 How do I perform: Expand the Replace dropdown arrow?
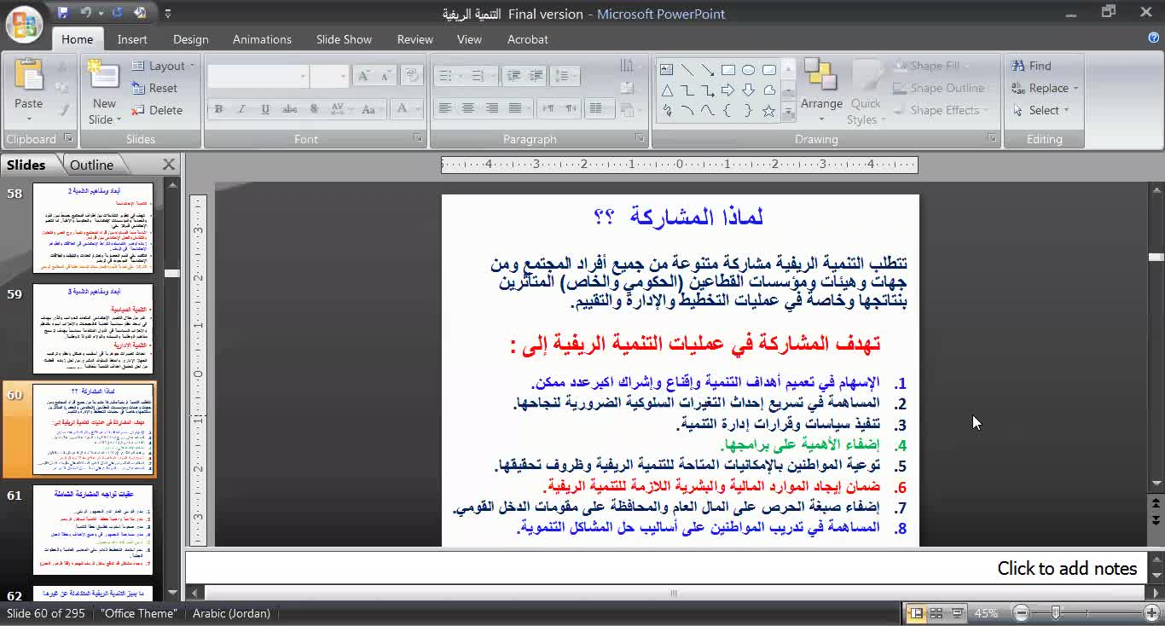[1075, 88]
